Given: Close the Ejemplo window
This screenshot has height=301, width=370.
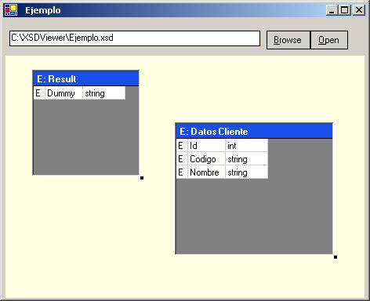Looking at the screenshot, I should click(x=359, y=10).
